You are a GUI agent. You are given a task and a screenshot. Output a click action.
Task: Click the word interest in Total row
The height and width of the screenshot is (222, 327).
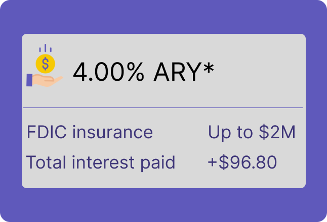[103, 162]
